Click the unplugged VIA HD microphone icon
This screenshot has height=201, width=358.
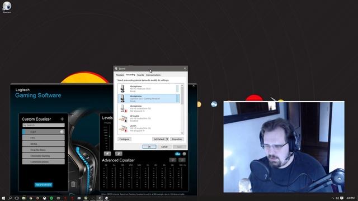[123, 108]
